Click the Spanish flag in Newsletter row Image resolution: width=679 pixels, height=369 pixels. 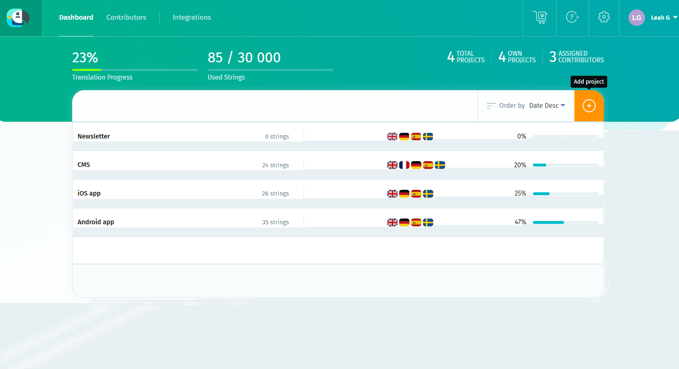(x=416, y=137)
